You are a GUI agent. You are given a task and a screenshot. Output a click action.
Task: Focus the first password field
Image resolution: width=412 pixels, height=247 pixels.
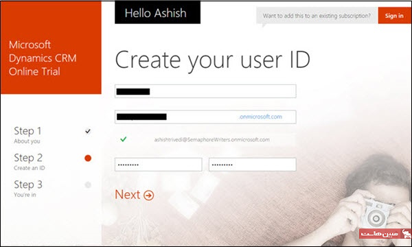[159, 165]
